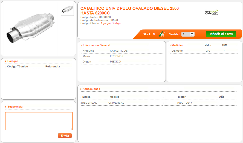The image size is (243, 143).
Task: Click inside the Sugerencia text area
Action: point(39,121)
